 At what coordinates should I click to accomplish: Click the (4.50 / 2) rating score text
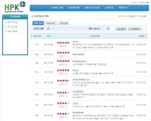pyautogui.click(x=63, y=84)
